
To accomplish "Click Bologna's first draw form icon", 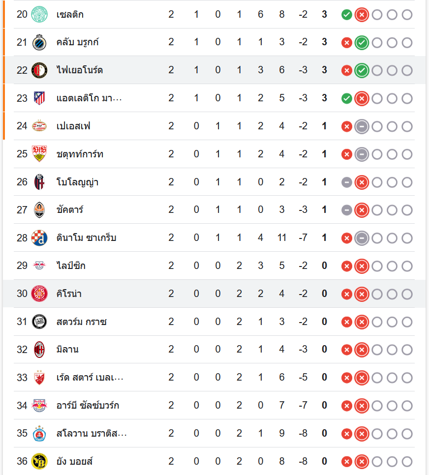I will tap(346, 182).
